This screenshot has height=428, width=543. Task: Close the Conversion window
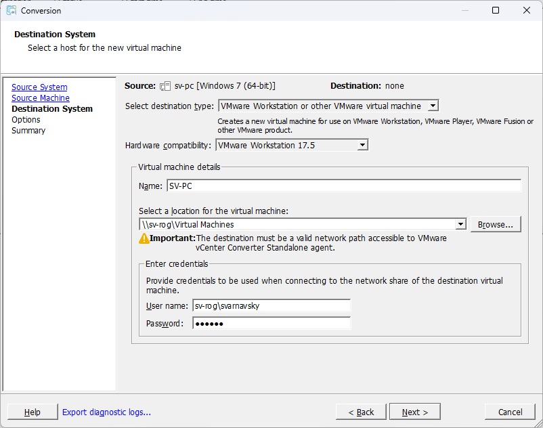tap(526, 10)
